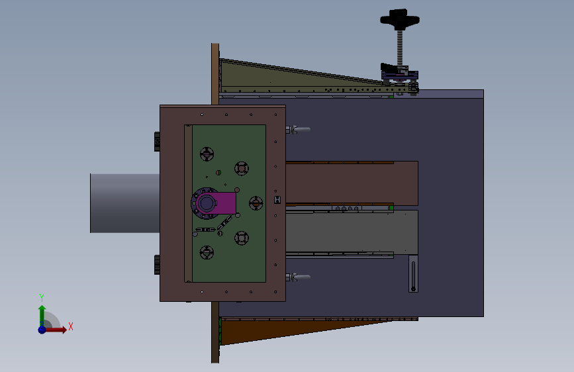Select the black star-shaped hand knob
The height and width of the screenshot is (372, 574).
coord(400,19)
